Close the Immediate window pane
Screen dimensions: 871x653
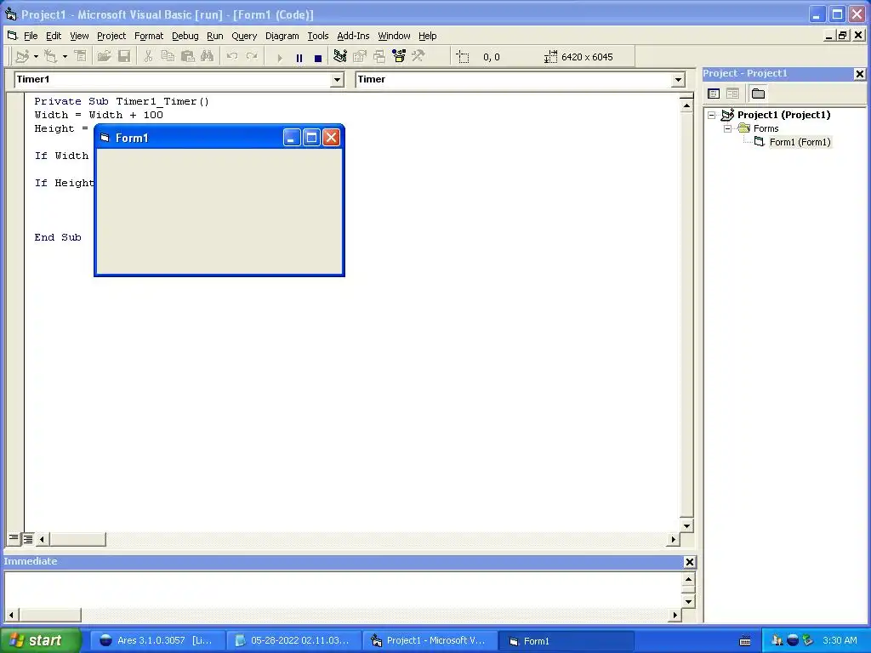(689, 562)
